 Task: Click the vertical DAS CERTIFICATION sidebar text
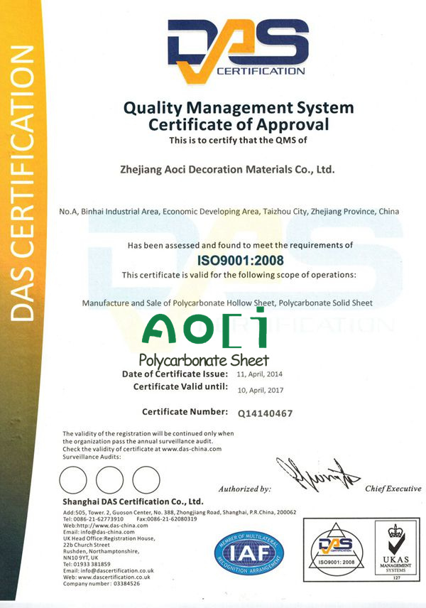click(x=25, y=185)
